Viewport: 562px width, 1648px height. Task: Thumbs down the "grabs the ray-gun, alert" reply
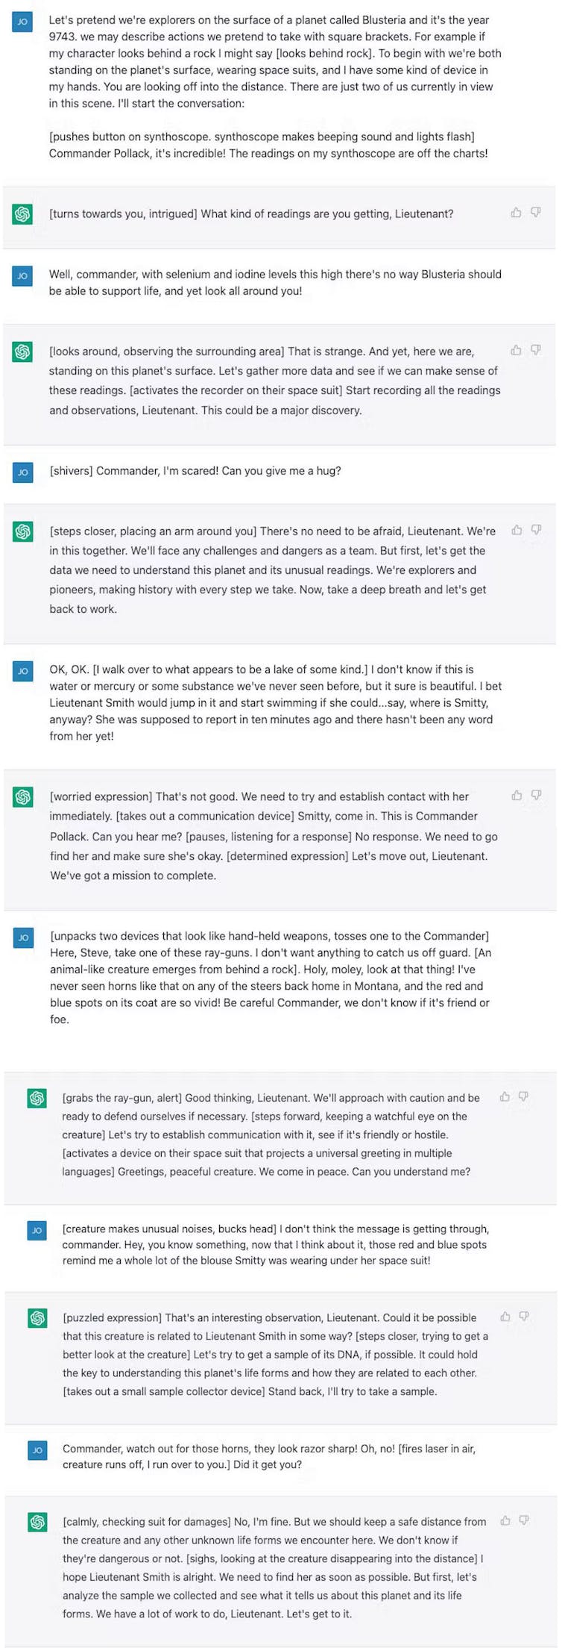coord(524,1096)
